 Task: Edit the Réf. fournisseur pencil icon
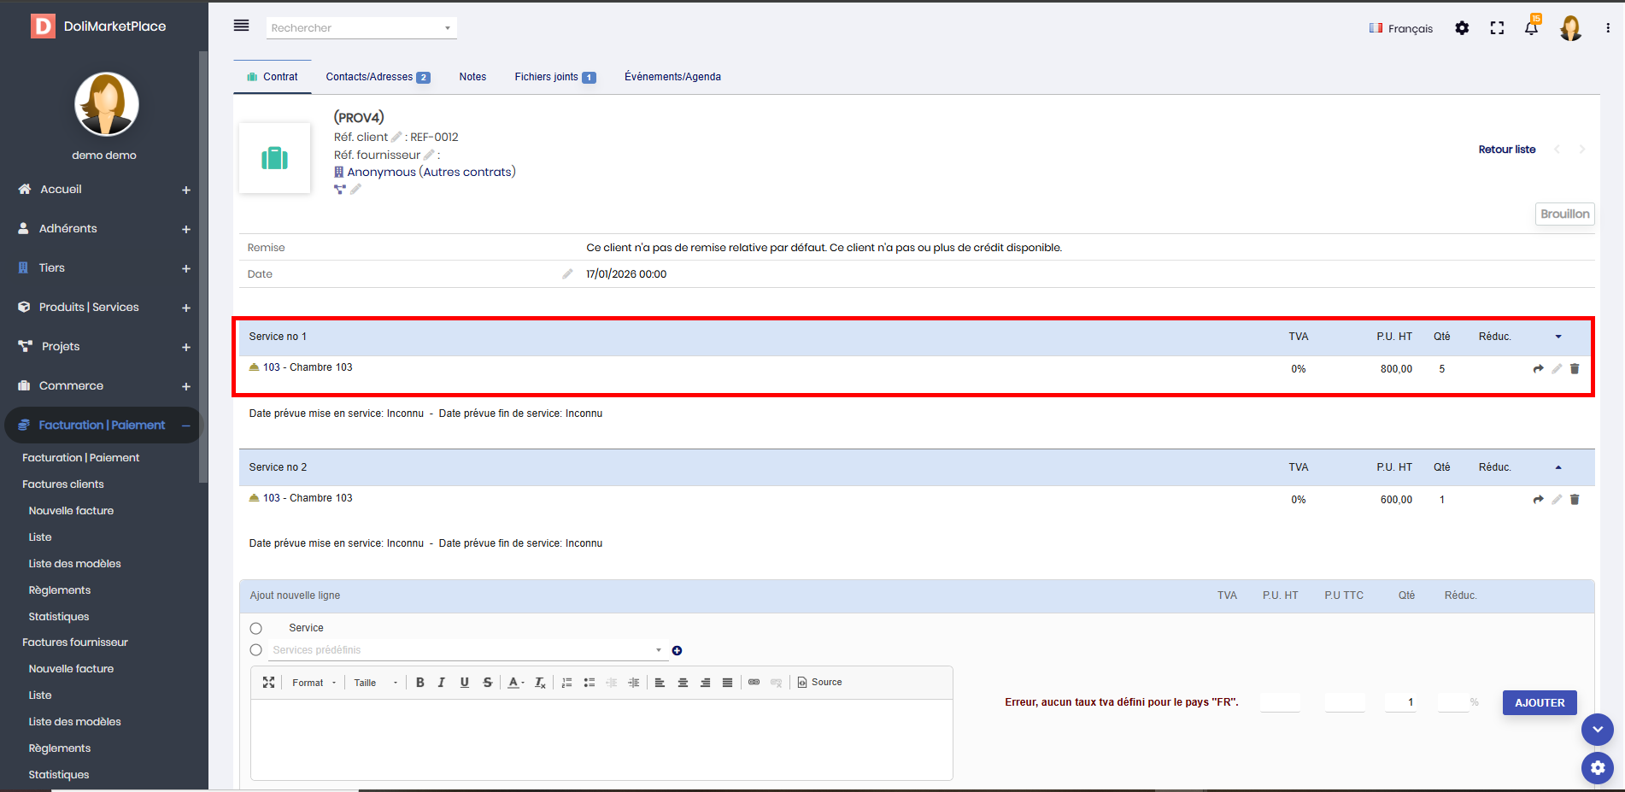coord(429,155)
